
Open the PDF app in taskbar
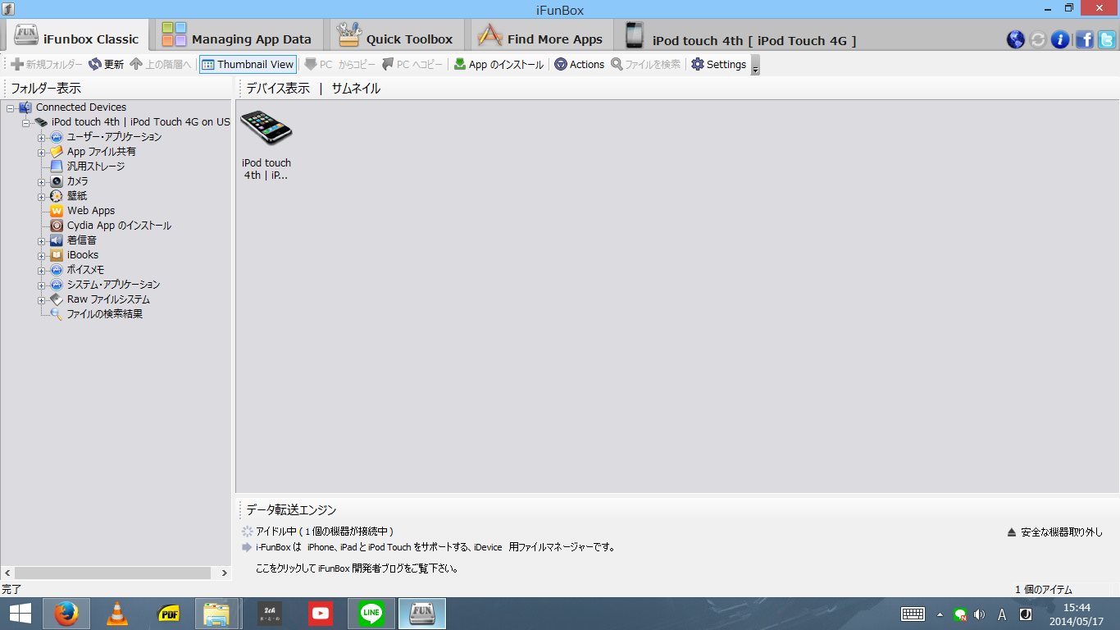tap(169, 614)
